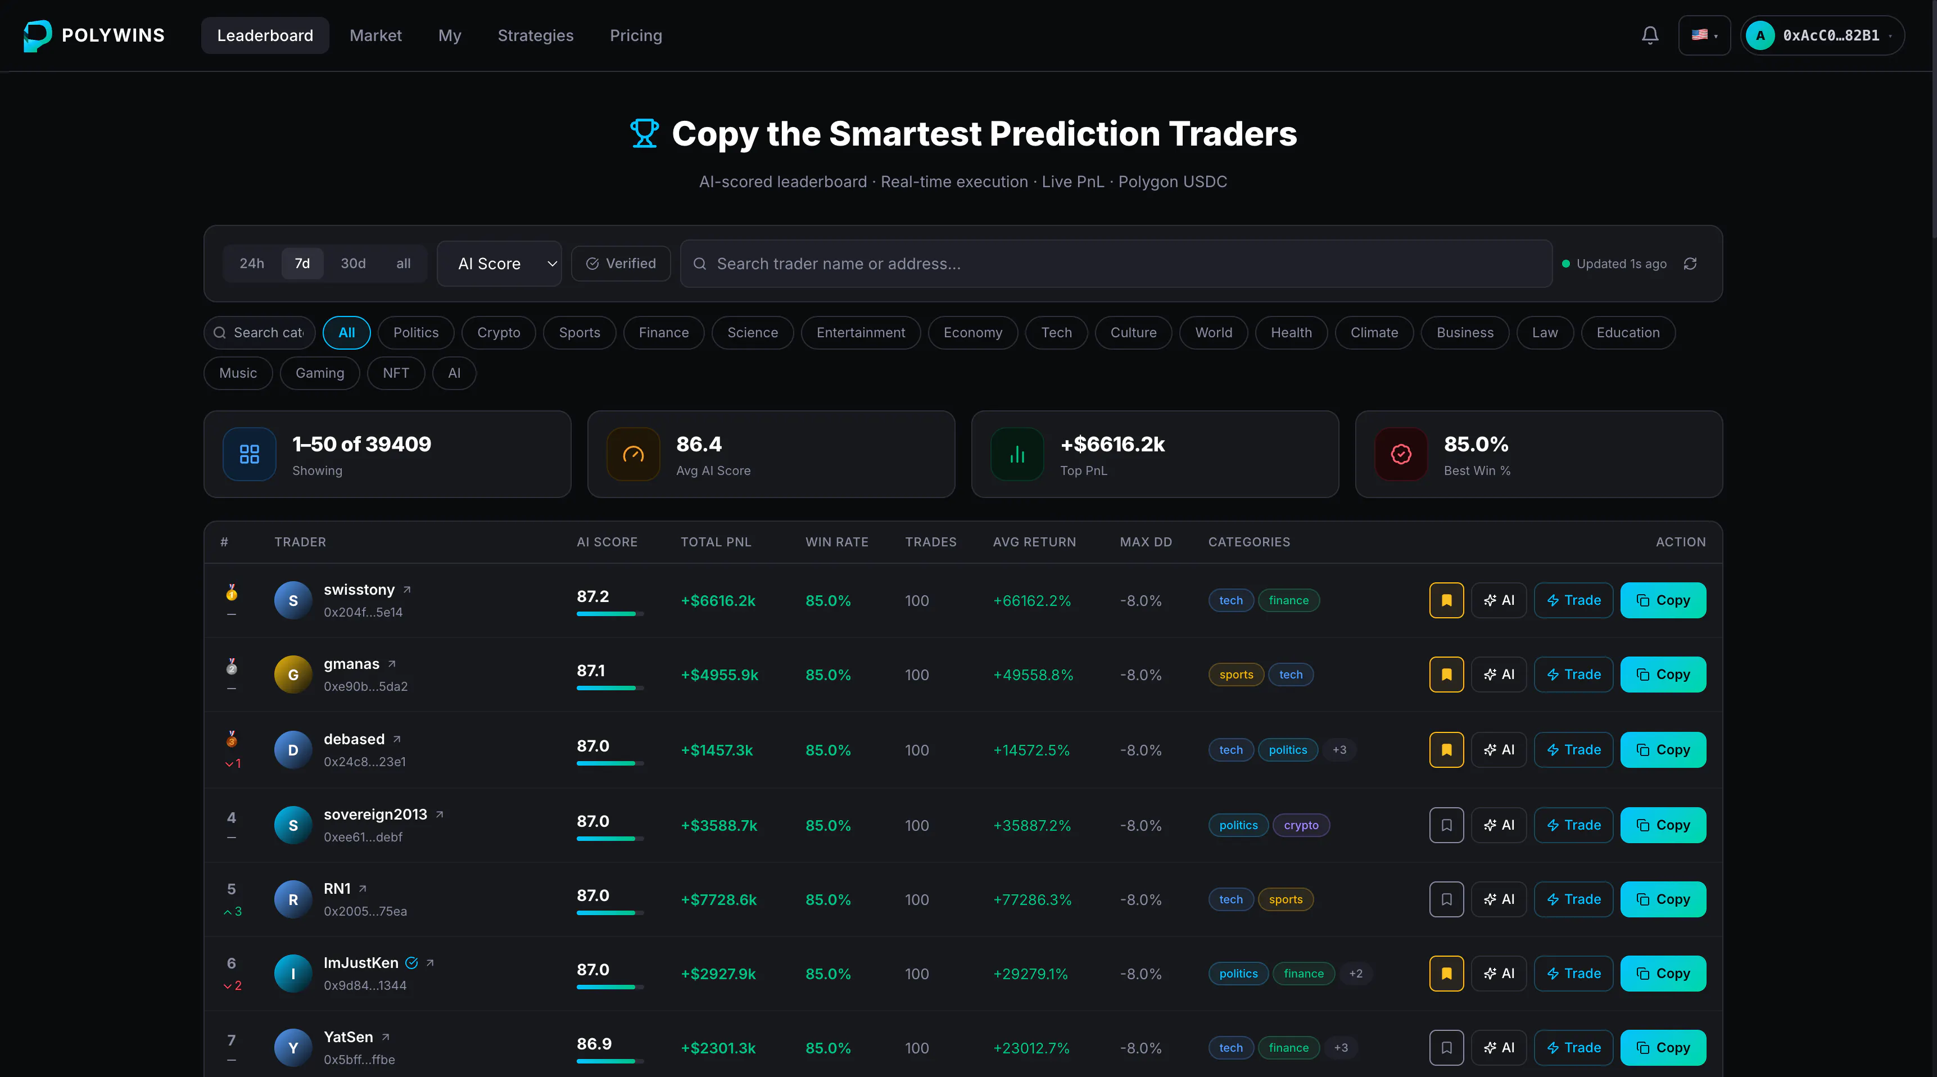Filter by the Politics category
Viewport: 1937px width, 1077px height.
click(416, 333)
